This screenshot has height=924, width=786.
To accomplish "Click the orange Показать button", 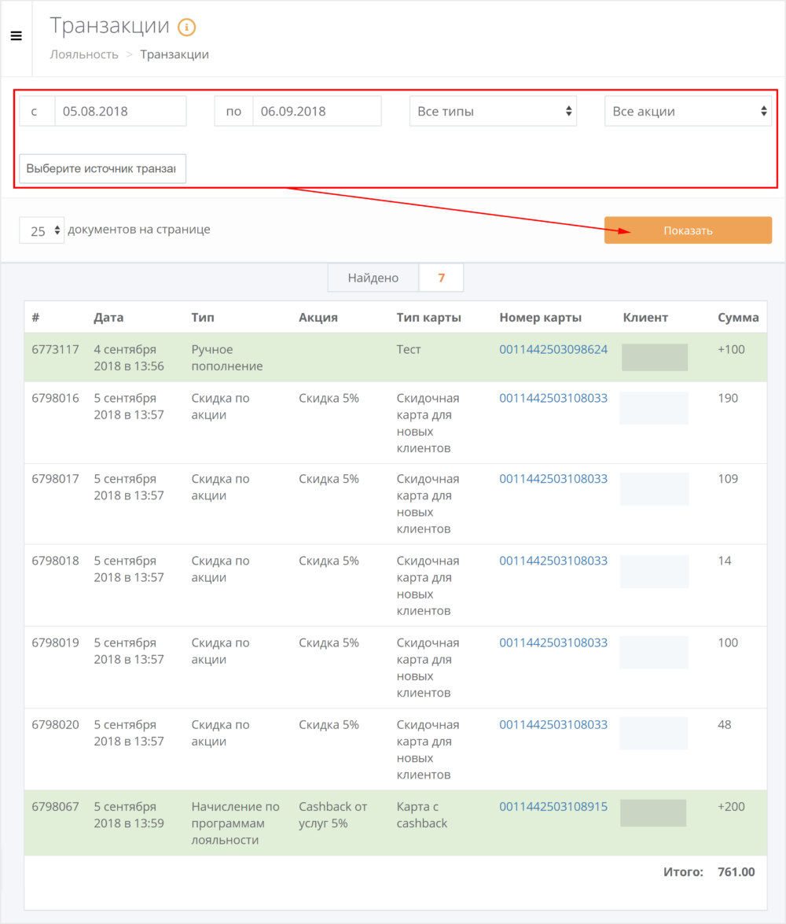I will (x=689, y=230).
